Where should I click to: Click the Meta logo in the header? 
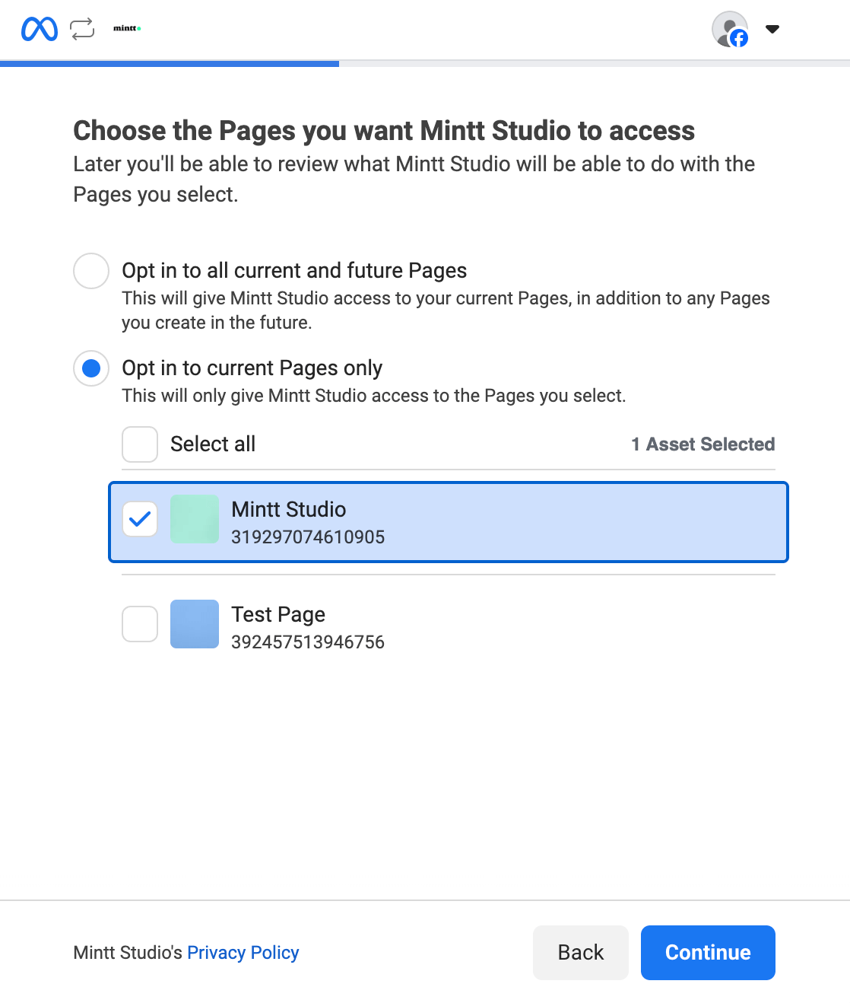tap(38, 29)
